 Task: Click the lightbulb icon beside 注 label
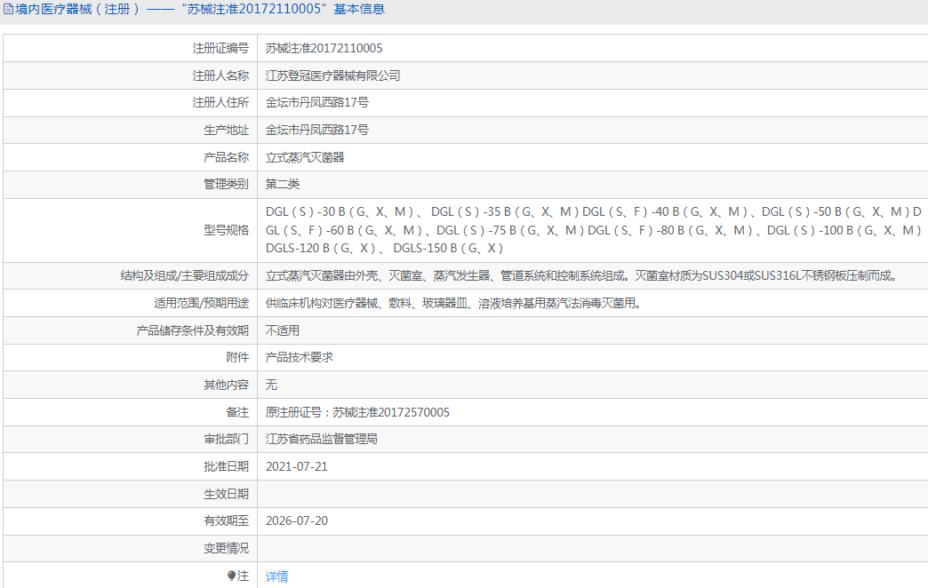[231, 576]
